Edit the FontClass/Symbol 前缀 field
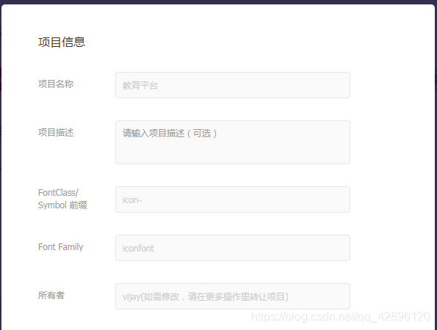The width and height of the screenshot is (437, 330). click(233, 199)
